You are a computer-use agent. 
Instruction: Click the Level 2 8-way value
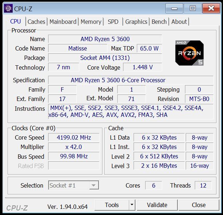pos(199,156)
